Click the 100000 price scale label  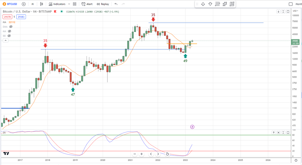tap(296, 15)
